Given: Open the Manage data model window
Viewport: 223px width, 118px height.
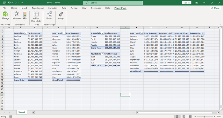Looking at the screenshot, I should click(5, 16).
